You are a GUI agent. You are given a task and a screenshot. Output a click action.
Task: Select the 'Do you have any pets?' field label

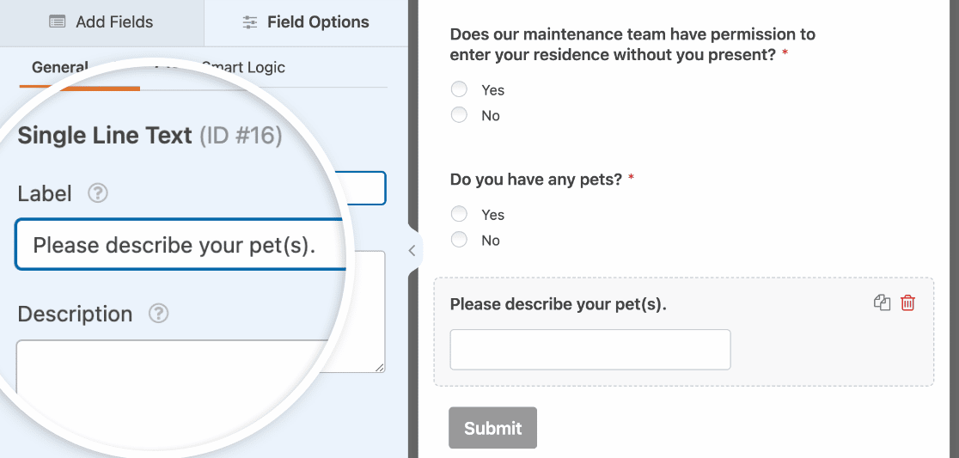535,180
